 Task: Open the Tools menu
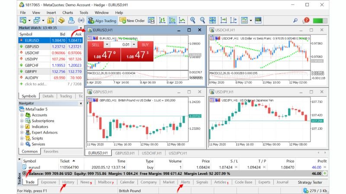coord(83,13)
